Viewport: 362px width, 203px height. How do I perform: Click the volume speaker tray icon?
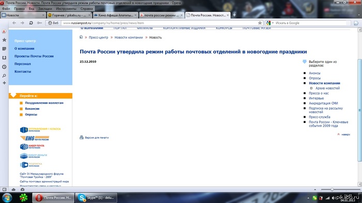(334, 198)
